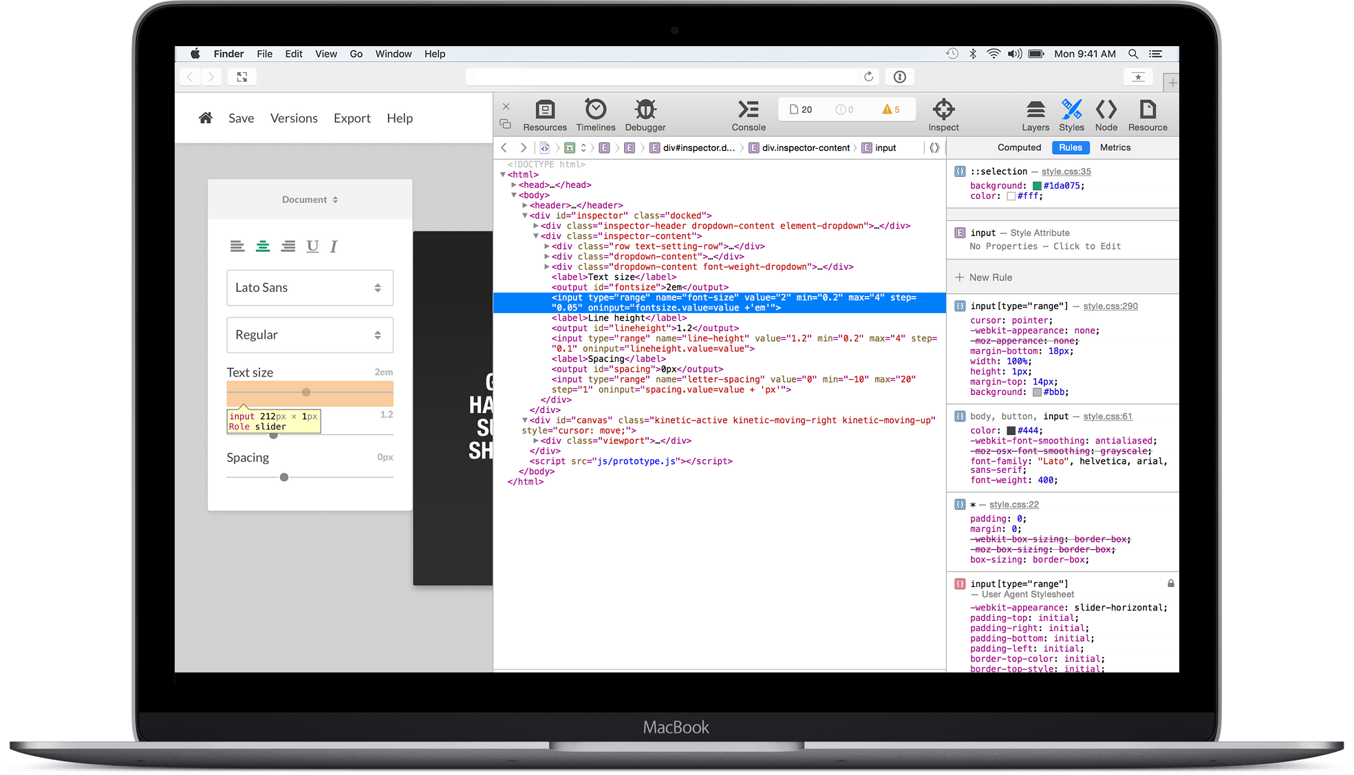Open the style.css:61 source link
This screenshot has height=775, width=1354.
point(1108,416)
